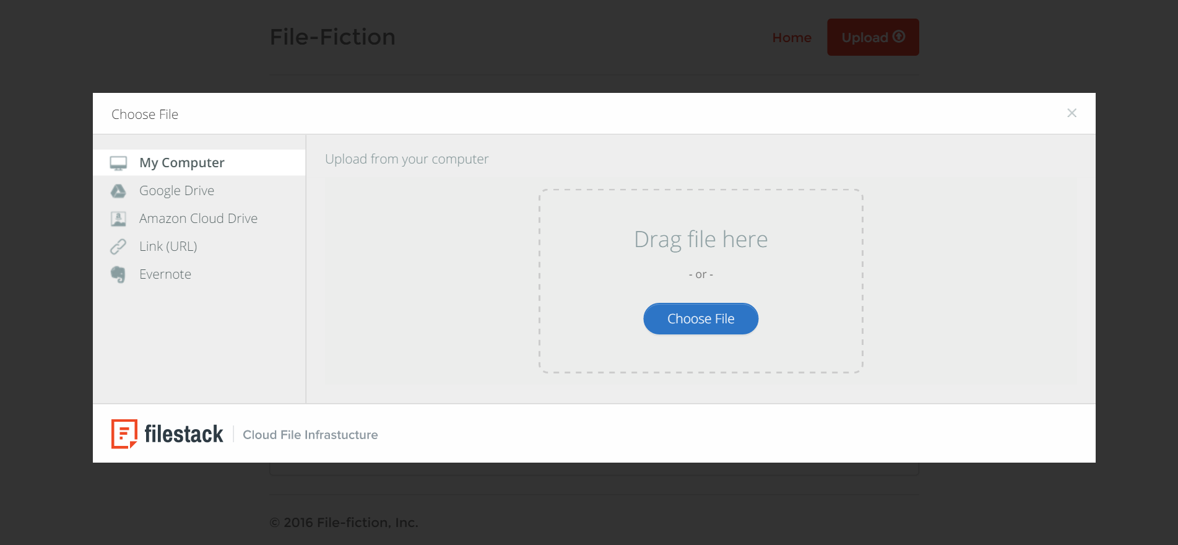Click the blue Choose File button

[701, 319]
